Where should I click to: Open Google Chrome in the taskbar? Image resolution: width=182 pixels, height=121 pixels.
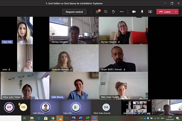(x=53, y=118)
